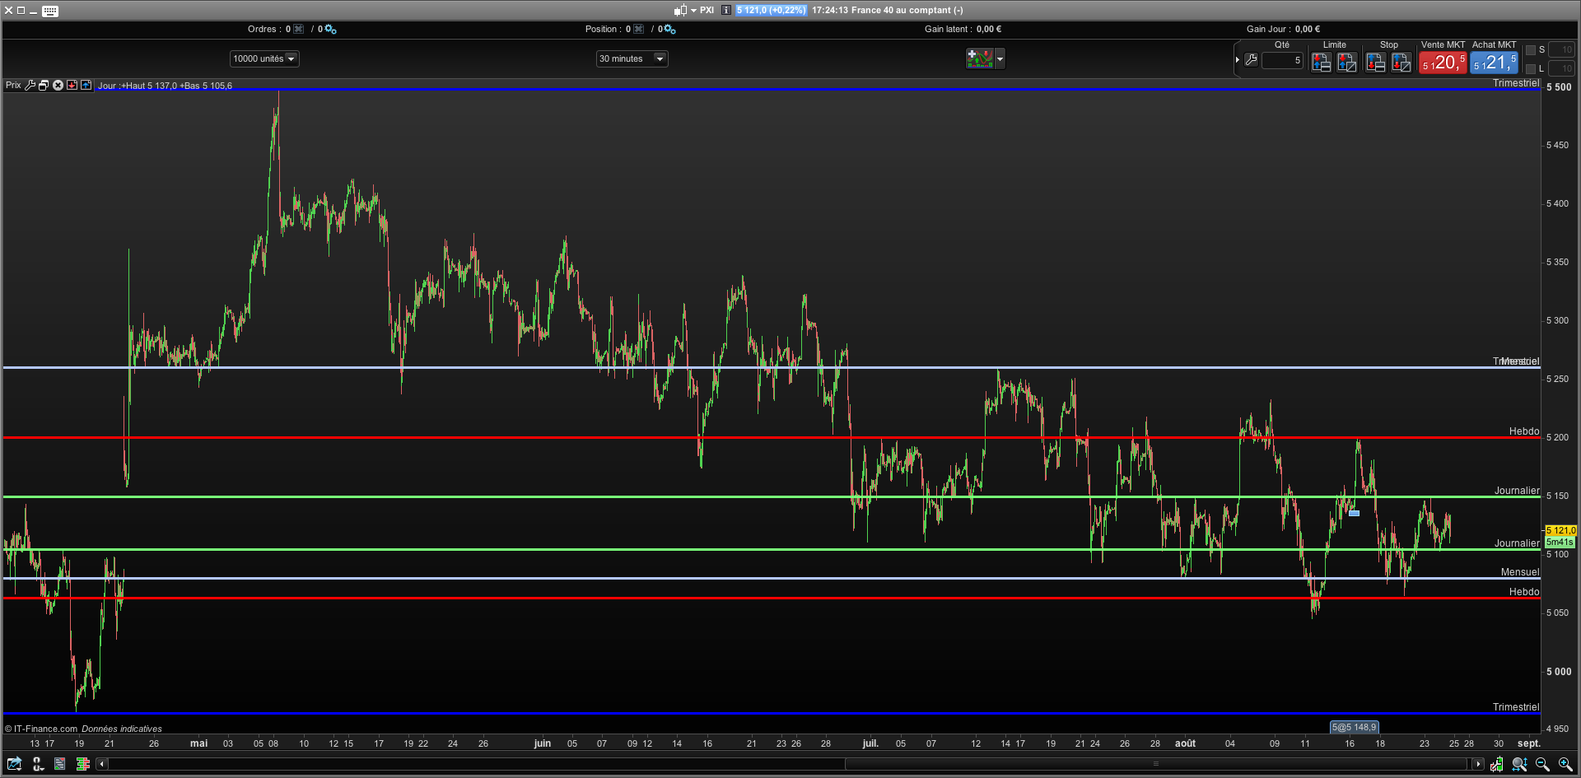This screenshot has height=778, width=1581.
Task: Open the Ordres settings gears icon
Action: pyautogui.click(x=330, y=29)
